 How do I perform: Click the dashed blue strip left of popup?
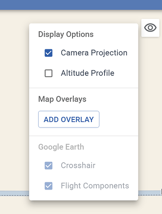pos(15,193)
